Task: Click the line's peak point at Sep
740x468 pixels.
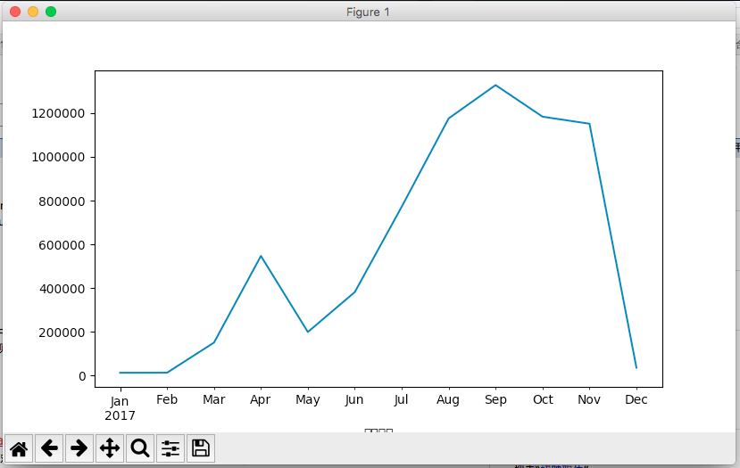Action: click(495, 86)
